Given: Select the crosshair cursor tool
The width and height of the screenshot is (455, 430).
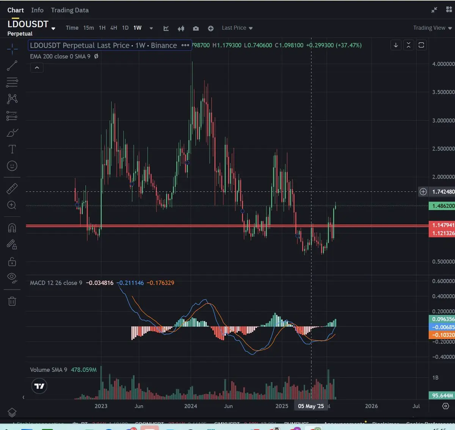Looking at the screenshot, I should 12,49.
